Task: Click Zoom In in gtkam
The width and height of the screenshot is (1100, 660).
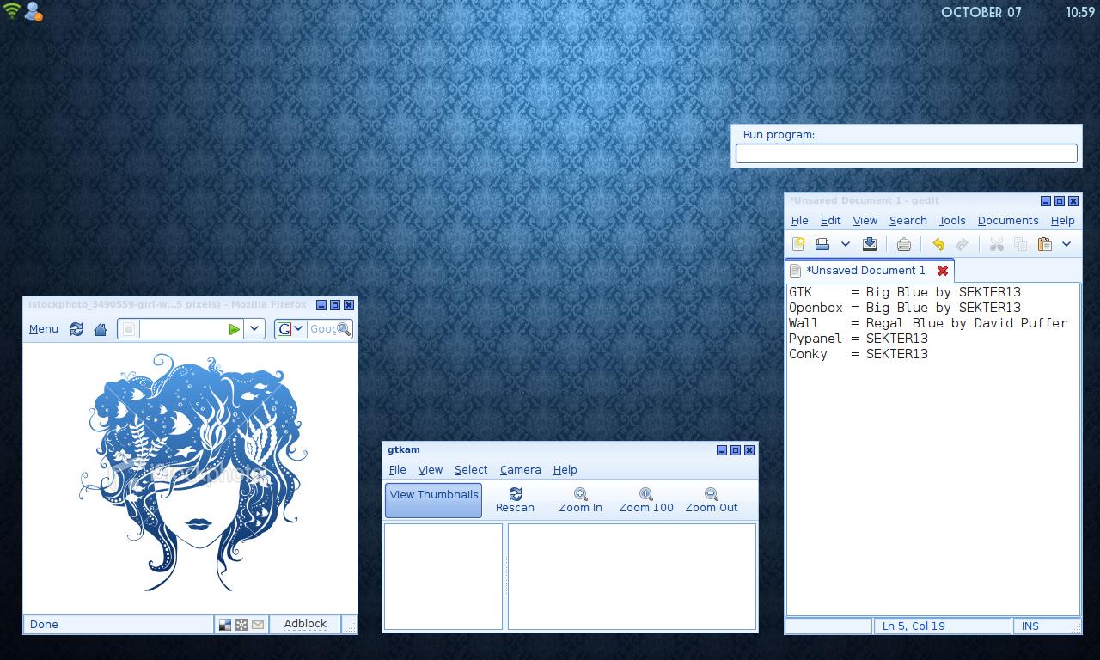Action: tap(580, 500)
